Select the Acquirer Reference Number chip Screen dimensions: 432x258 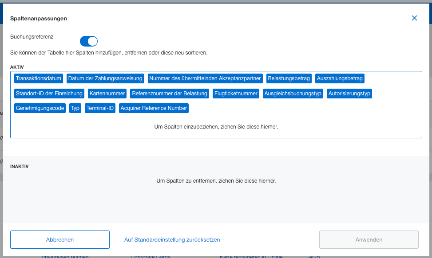[154, 108]
